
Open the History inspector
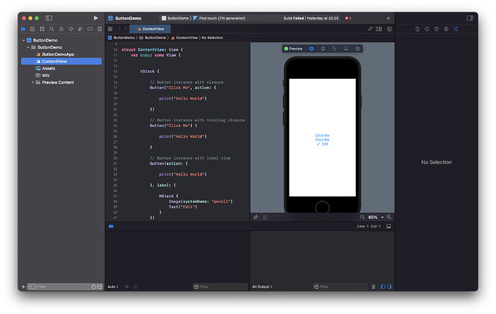(427, 29)
